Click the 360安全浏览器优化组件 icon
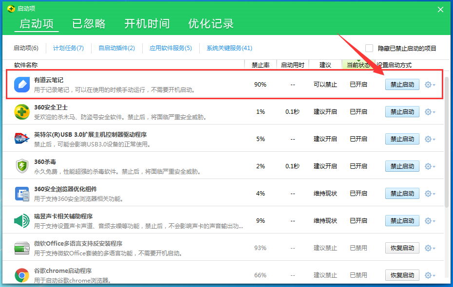The image size is (453, 287). tap(21, 193)
